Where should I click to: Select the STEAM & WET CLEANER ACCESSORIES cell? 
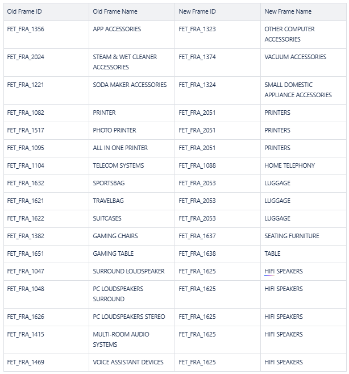pos(124,62)
